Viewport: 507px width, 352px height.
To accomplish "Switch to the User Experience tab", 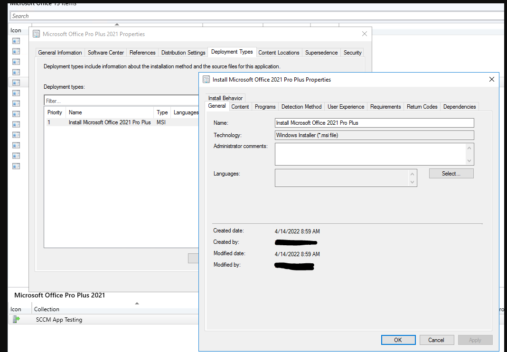I will pyautogui.click(x=346, y=106).
